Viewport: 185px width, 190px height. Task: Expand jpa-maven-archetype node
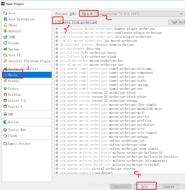tap(57, 40)
